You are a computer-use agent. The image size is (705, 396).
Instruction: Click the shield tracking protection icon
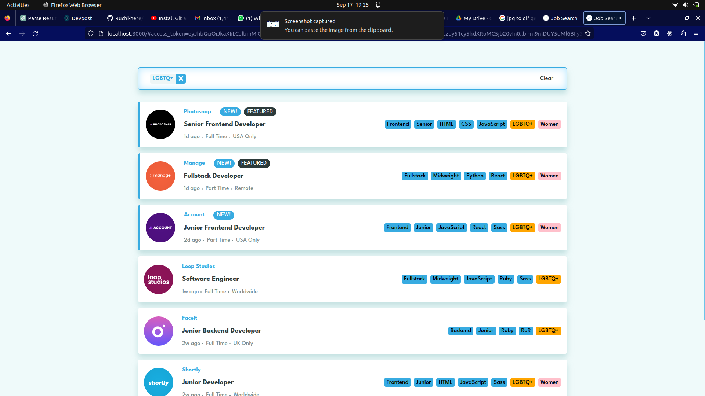91,34
